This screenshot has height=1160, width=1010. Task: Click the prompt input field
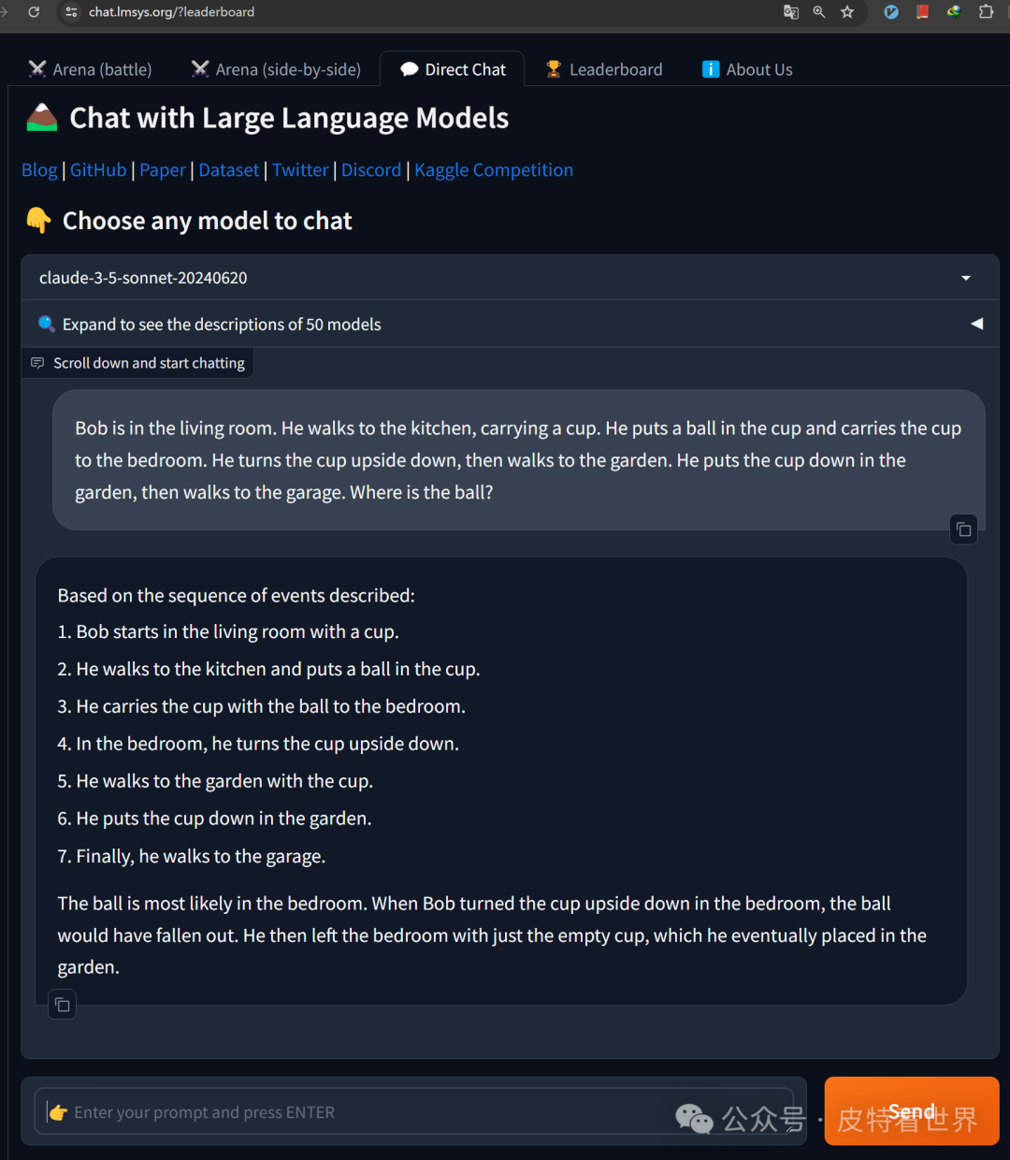[374, 1112]
